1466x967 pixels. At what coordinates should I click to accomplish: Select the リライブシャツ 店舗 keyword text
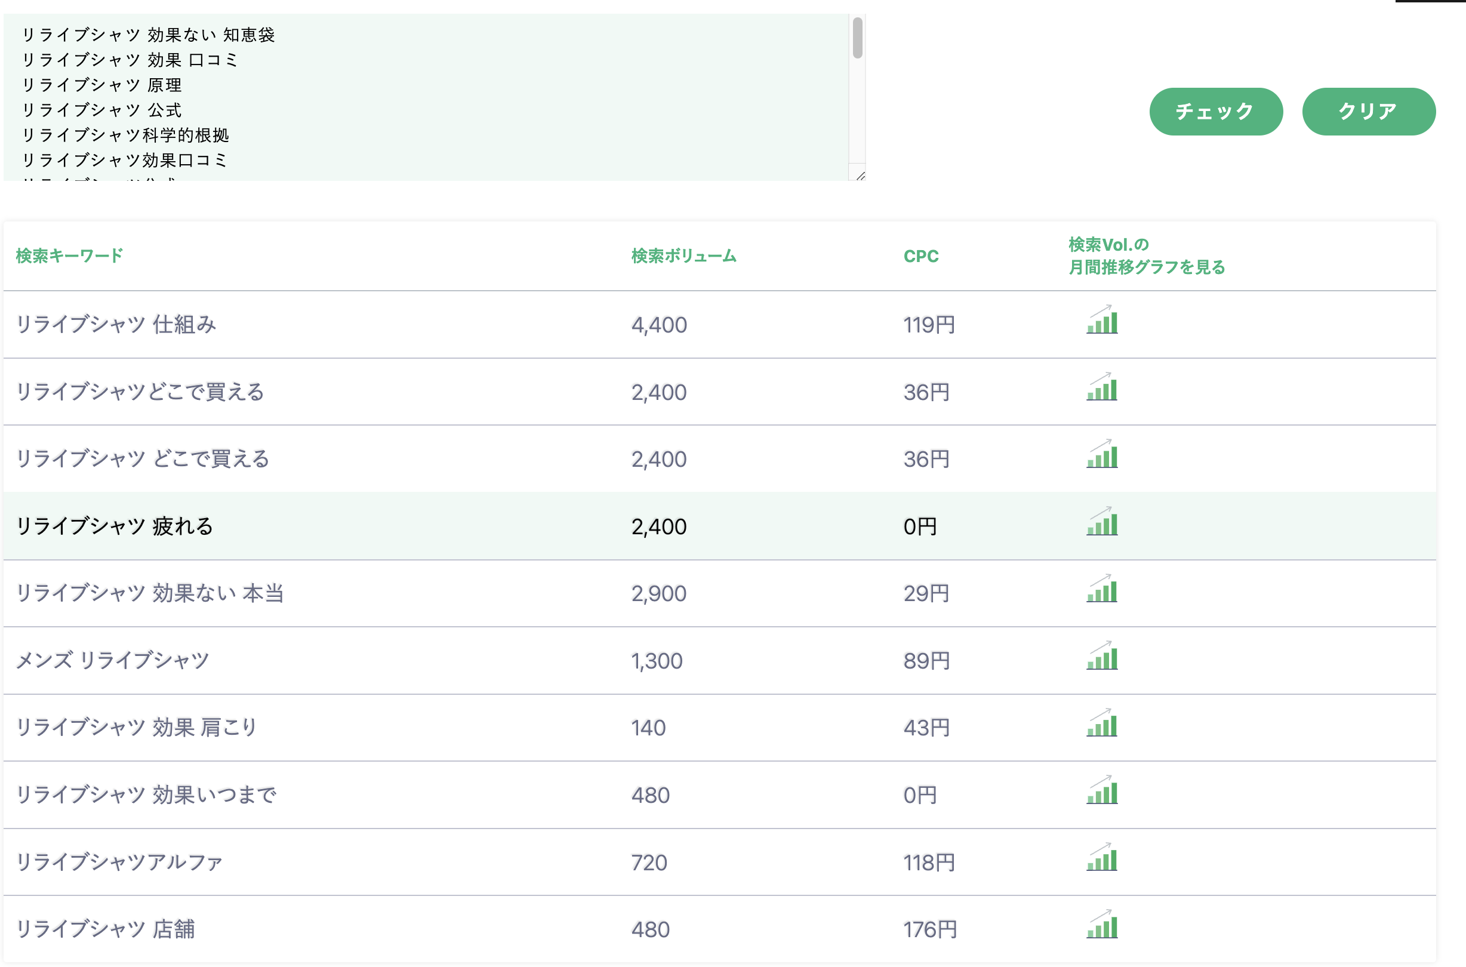tap(106, 929)
